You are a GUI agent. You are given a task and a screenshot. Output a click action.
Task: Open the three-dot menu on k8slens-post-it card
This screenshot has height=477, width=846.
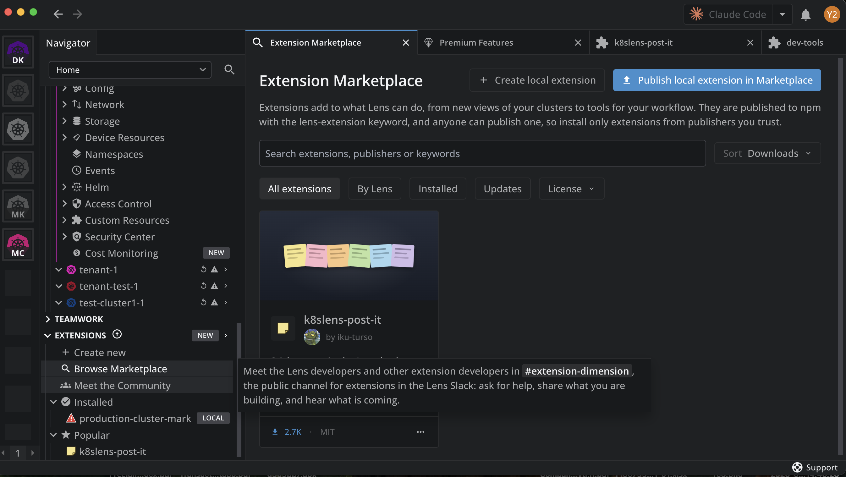pyautogui.click(x=420, y=432)
